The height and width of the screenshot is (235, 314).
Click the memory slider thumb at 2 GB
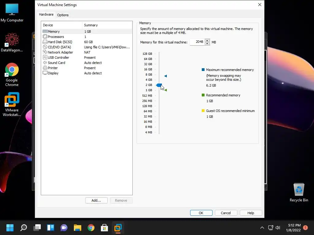point(159,85)
